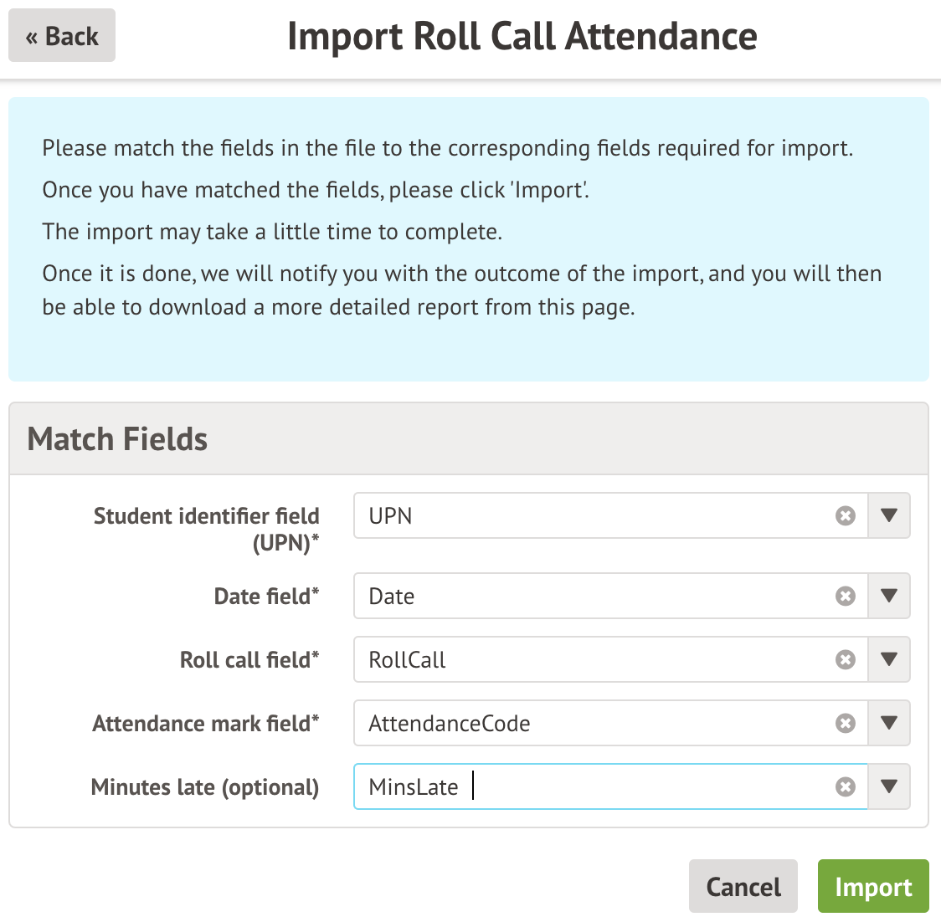Clear the AttendanceCode selection
Viewport: 941px width, 922px height.
tap(846, 723)
